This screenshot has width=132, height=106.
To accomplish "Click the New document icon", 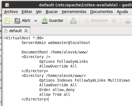I will pos(7,21).
